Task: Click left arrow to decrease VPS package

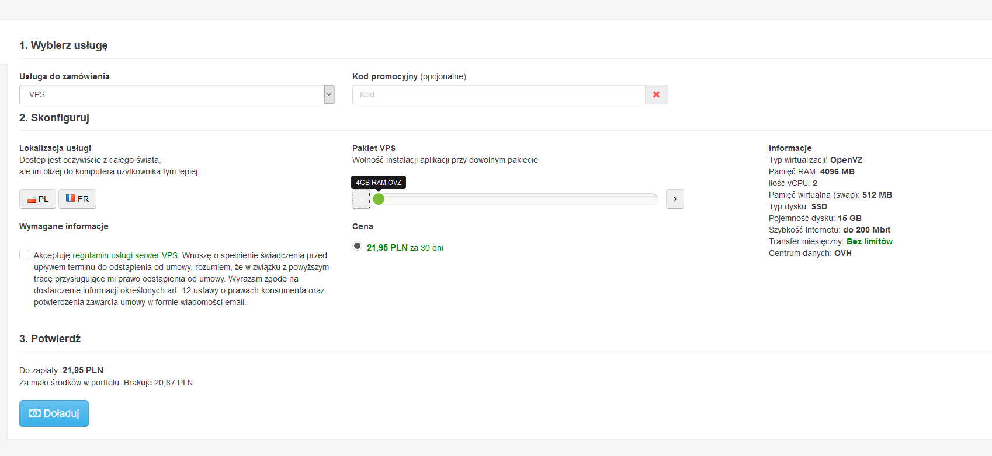Action: [x=361, y=199]
